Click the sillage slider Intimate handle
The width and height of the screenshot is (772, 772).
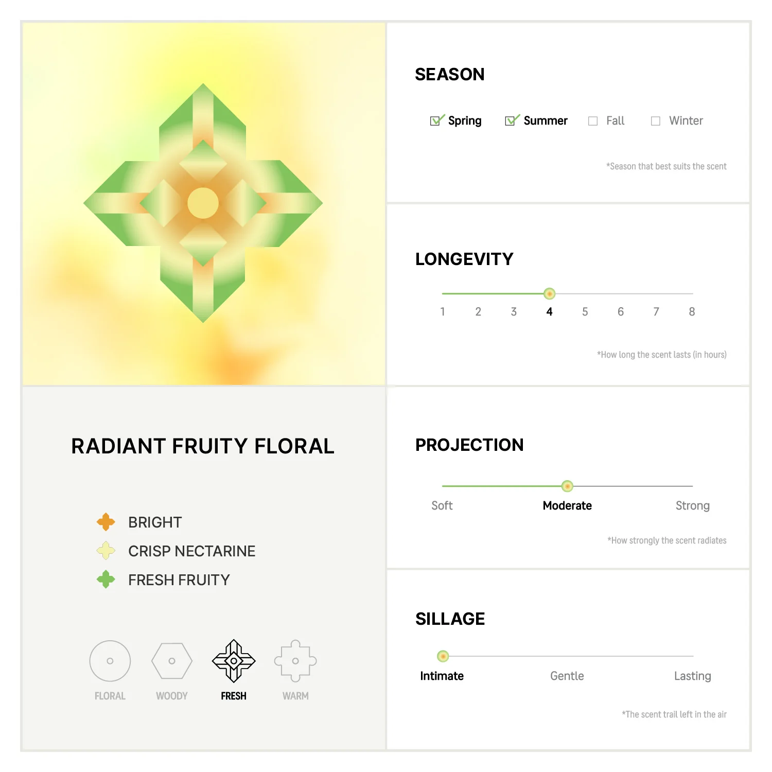(x=443, y=656)
